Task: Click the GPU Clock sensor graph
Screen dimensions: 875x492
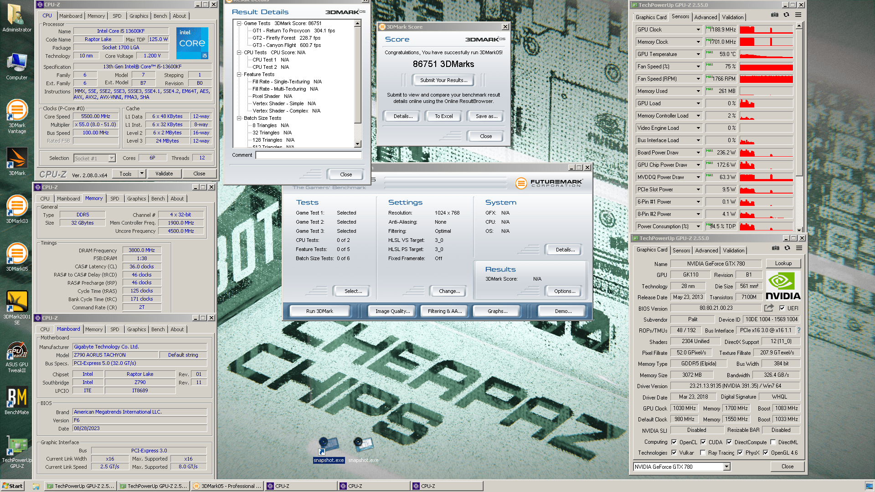Action: [x=767, y=30]
